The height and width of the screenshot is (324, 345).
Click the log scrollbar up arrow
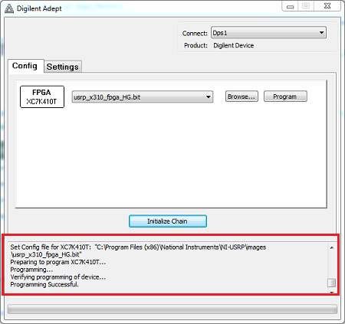point(332,247)
